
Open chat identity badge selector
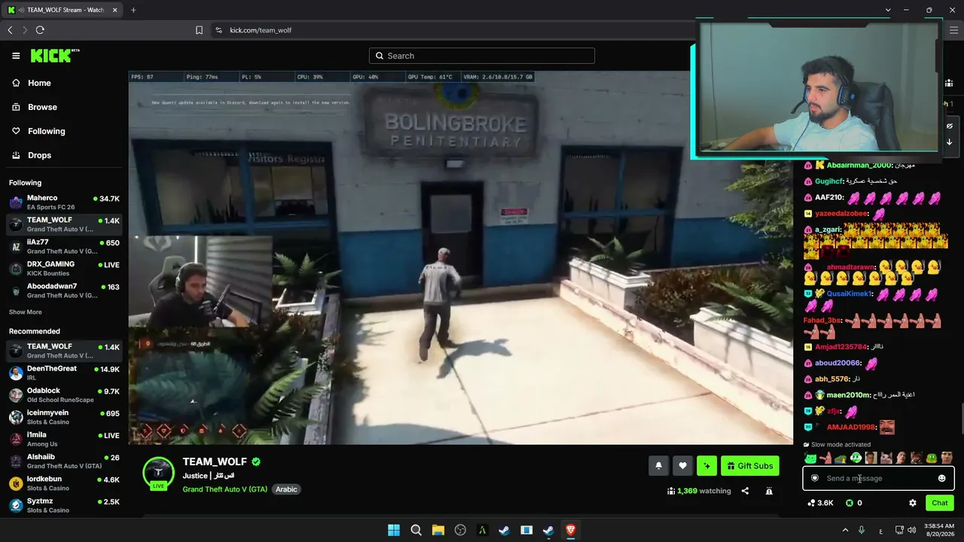tap(814, 478)
